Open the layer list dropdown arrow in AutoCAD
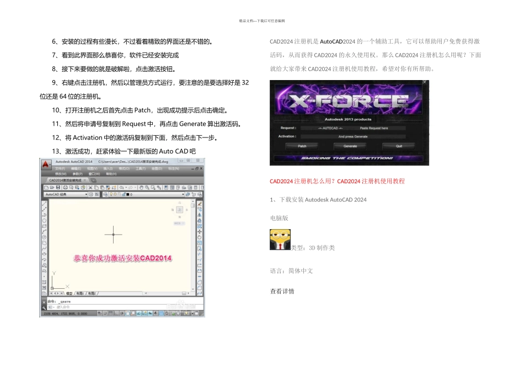524x371 pixels. (x=183, y=194)
